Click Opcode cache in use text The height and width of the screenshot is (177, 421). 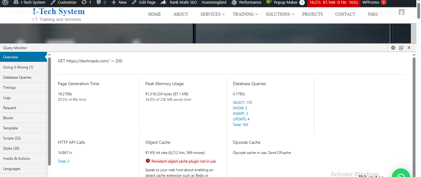[262, 153]
